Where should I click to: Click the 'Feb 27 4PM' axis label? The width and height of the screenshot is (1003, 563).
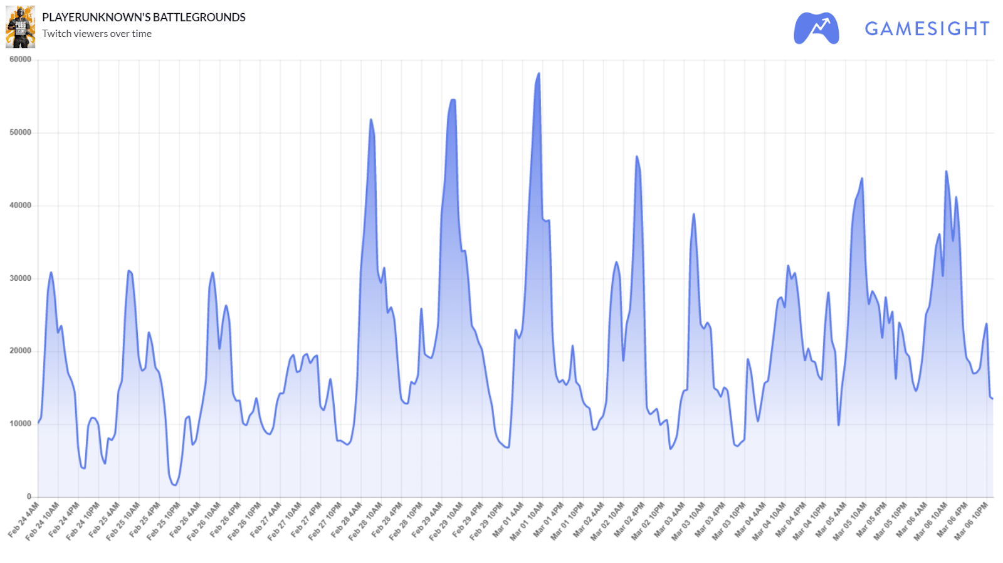coord(306,520)
